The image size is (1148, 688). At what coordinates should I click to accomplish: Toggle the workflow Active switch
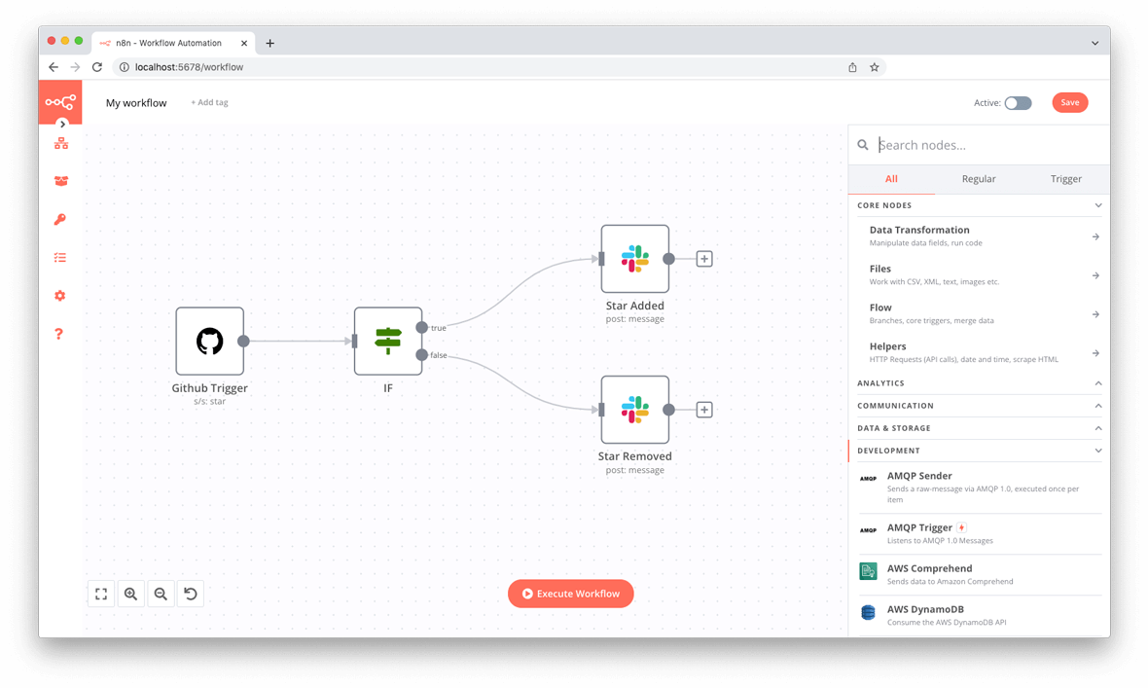pyautogui.click(x=1018, y=103)
